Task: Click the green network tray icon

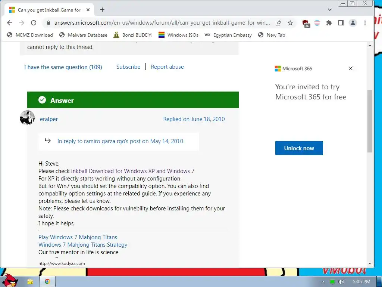Action: coord(332,282)
